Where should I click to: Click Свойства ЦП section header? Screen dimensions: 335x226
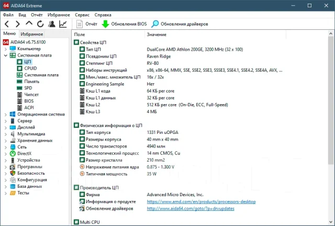tap(90, 42)
